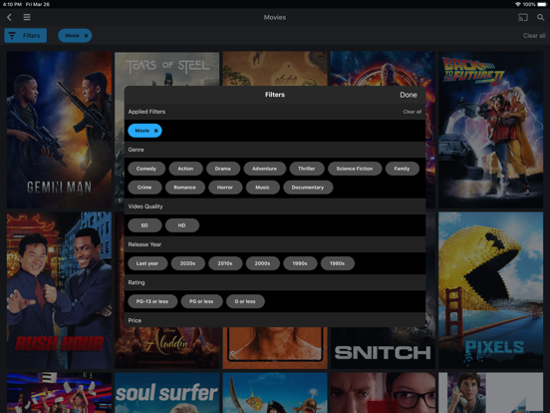Open the Rush Hour poster
The height and width of the screenshot is (413, 550).
point(59,290)
